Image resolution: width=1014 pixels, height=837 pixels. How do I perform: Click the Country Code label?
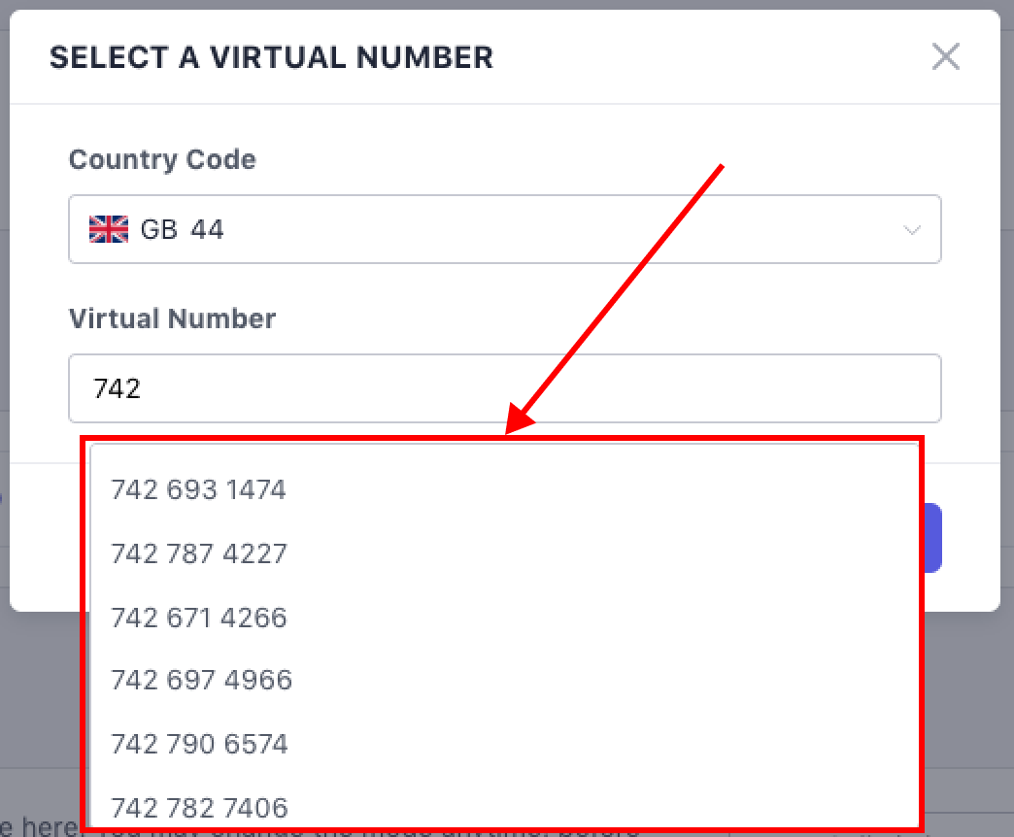(x=162, y=159)
